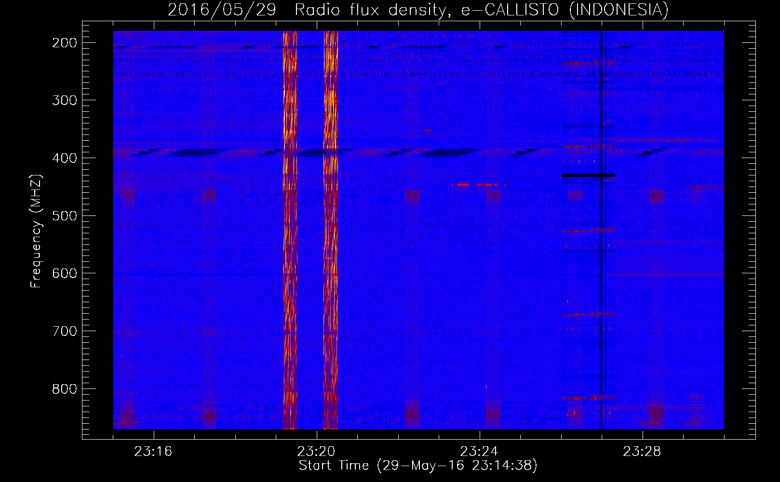Click the 'Frequency (MHZ)' axis label
780x482 pixels.
pyautogui.click(x=36, y=231)
